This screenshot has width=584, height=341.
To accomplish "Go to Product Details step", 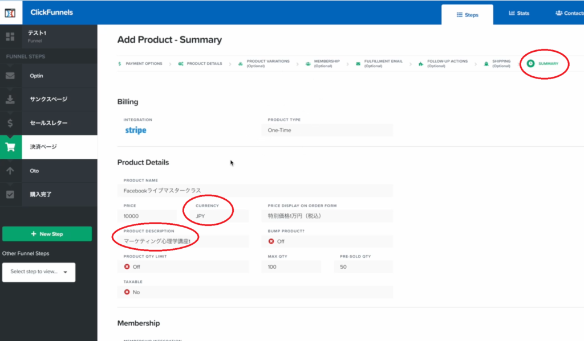I will coord(200,64).
